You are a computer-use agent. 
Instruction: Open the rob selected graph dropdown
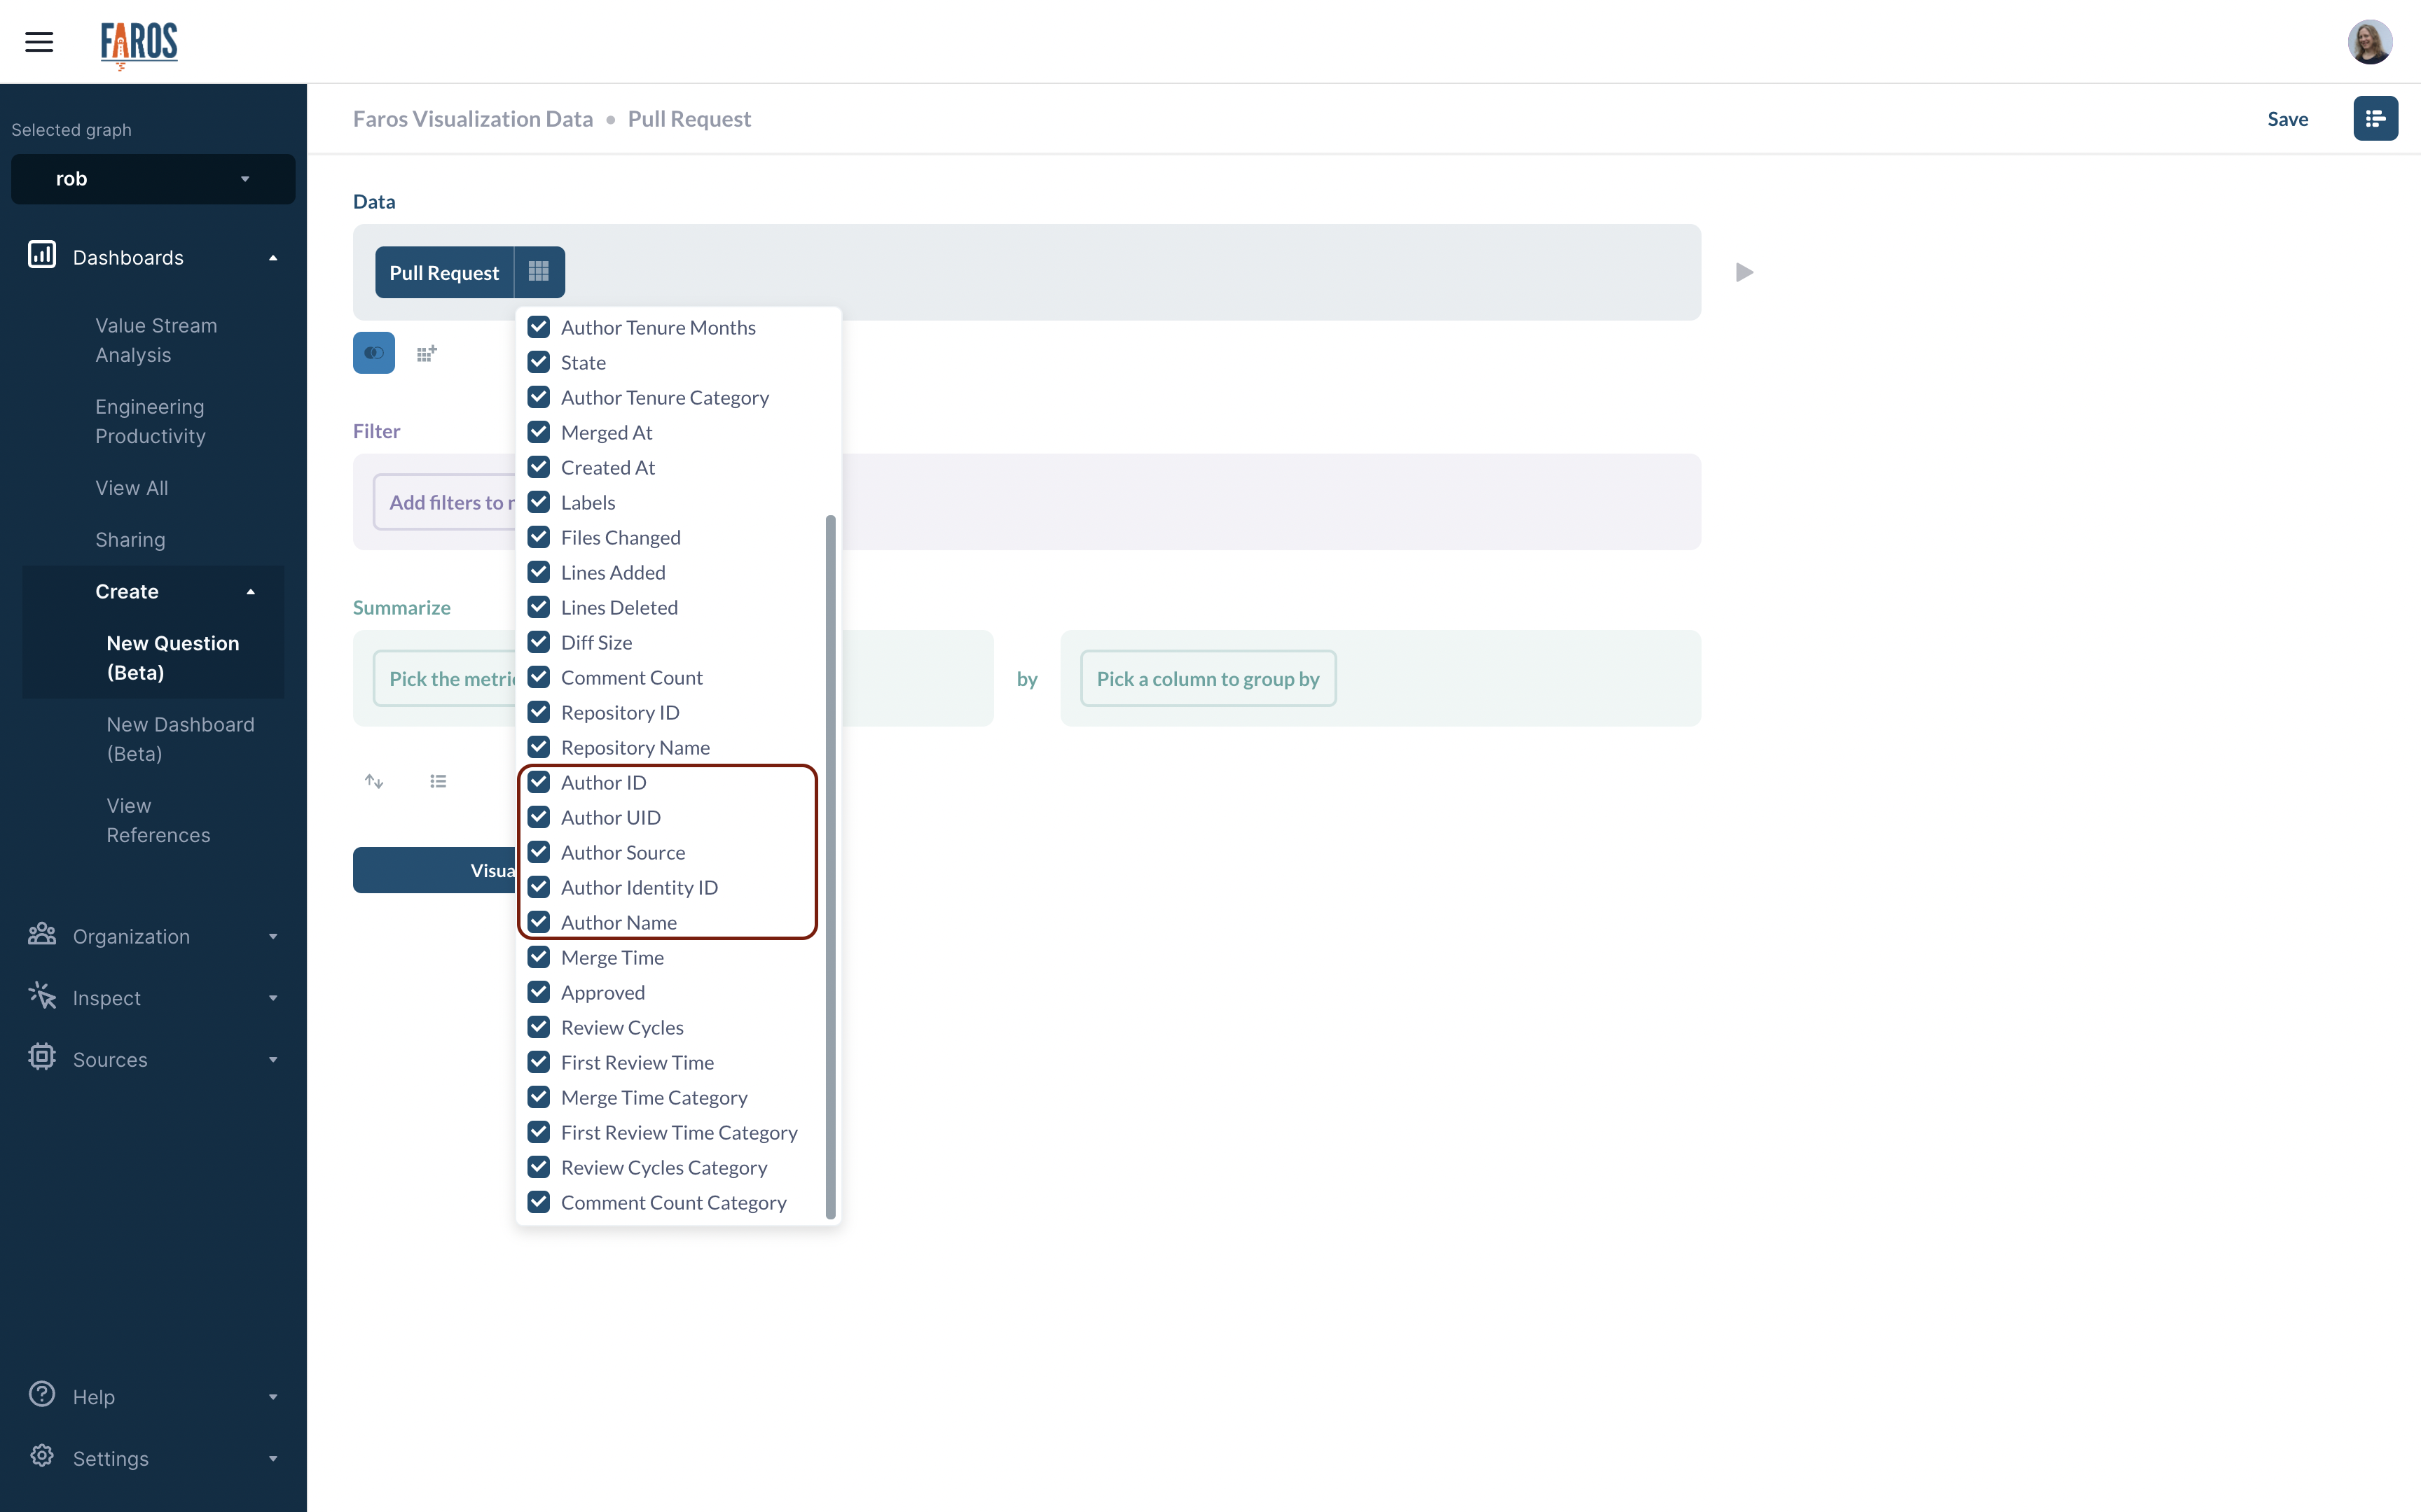pyautogui.click(x=153, y=179)
